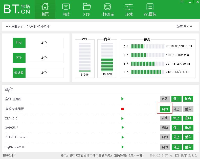Start the 宝塔-Web面板 service

point(165,109)
